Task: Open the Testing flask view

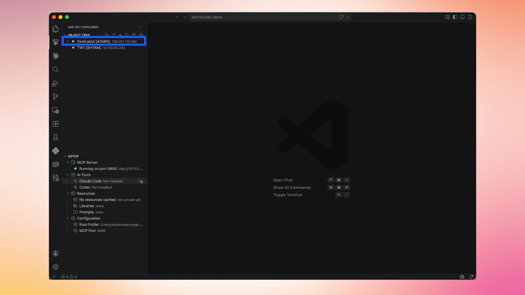Action: point(56,137)
